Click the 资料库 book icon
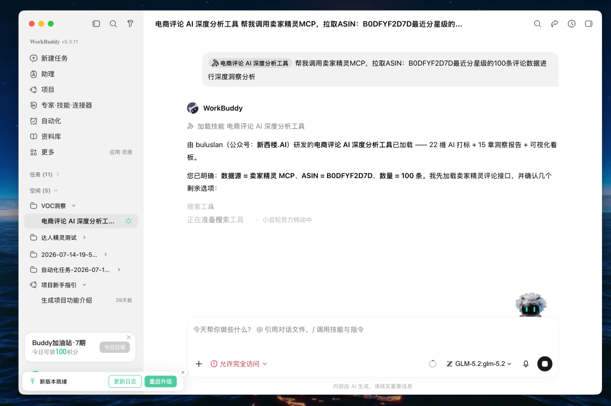Image resolution: width=611 pixels, height=406 pixels. pos(33,136)
